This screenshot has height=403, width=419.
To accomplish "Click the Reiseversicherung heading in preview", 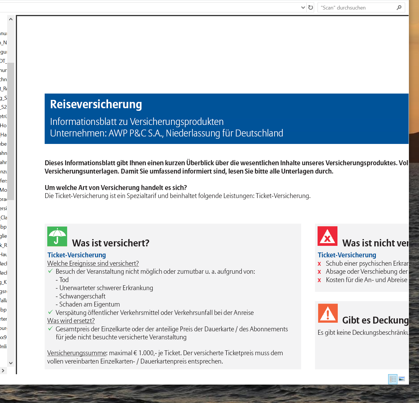I will point(96,104).
